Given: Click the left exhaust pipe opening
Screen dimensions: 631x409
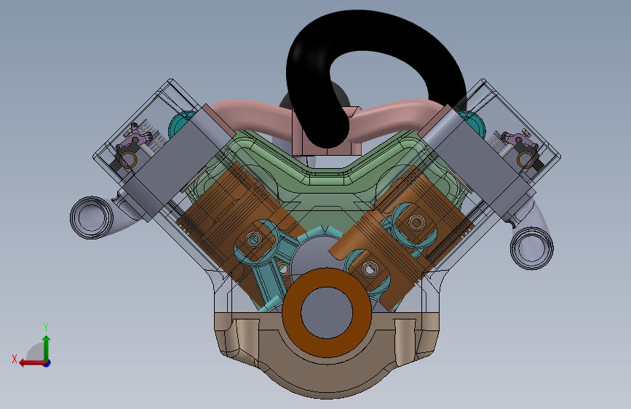Looking at the screenshot, I should [x=92, y=218].
